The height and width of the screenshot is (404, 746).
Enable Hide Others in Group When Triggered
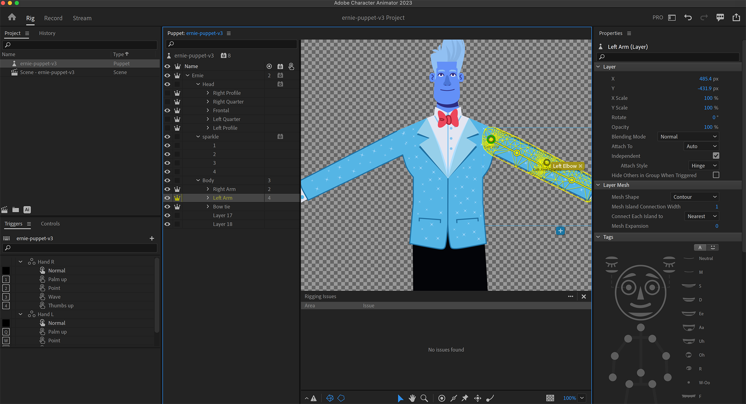[x=716, y=175]
